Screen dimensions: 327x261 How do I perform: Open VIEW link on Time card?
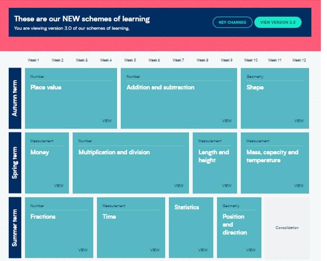coord(155,250)
